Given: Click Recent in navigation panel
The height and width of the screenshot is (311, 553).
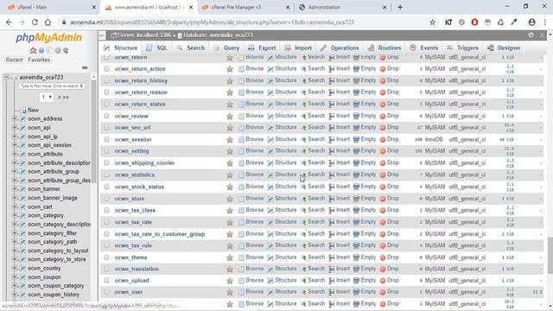Looking at the screenshot, I should pos(15,60).
